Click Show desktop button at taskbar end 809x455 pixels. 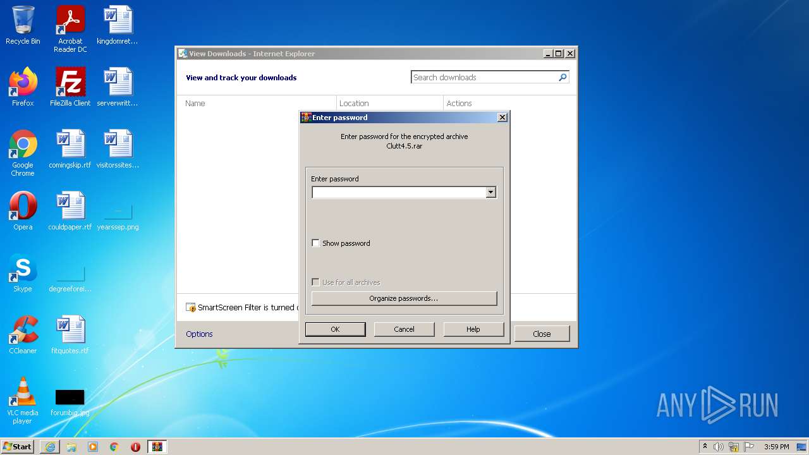803,447
